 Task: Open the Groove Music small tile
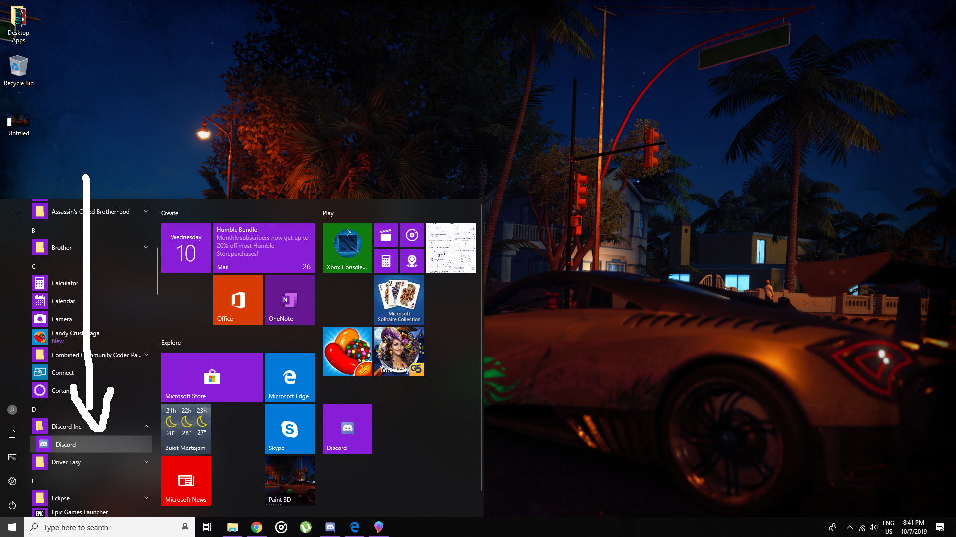(x=412, y=235)
